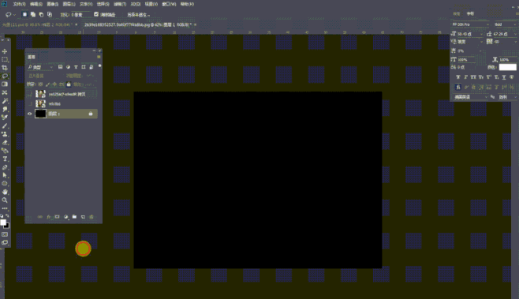This screenshot has width=519, height=299.
Task: Hide the black locked layer's eye icon
Action: [29, 114]
